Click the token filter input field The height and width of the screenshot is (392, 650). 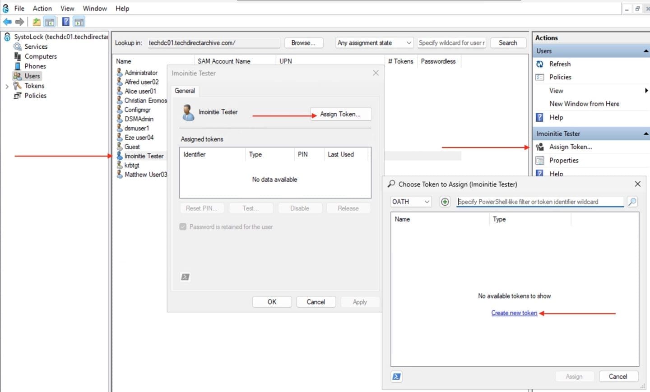(x=540, y=202)
